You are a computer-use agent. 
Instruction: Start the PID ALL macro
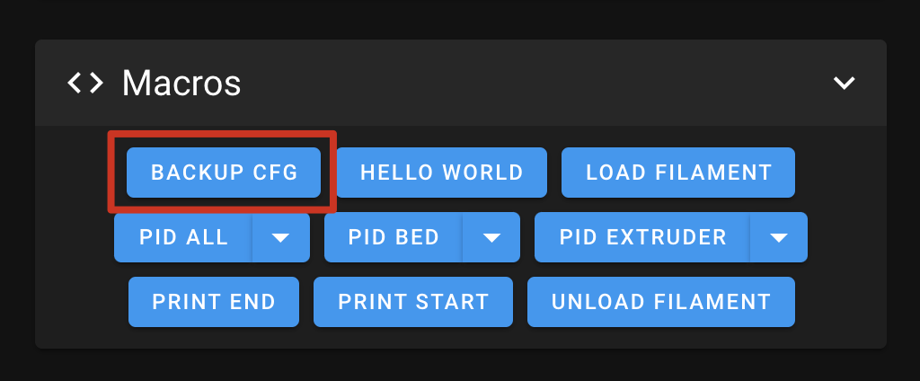coord(183,237)
